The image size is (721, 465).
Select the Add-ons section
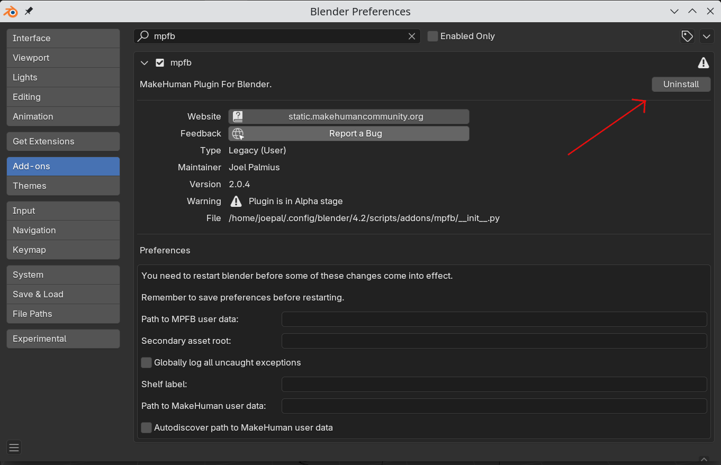click(x=63, y=166)
